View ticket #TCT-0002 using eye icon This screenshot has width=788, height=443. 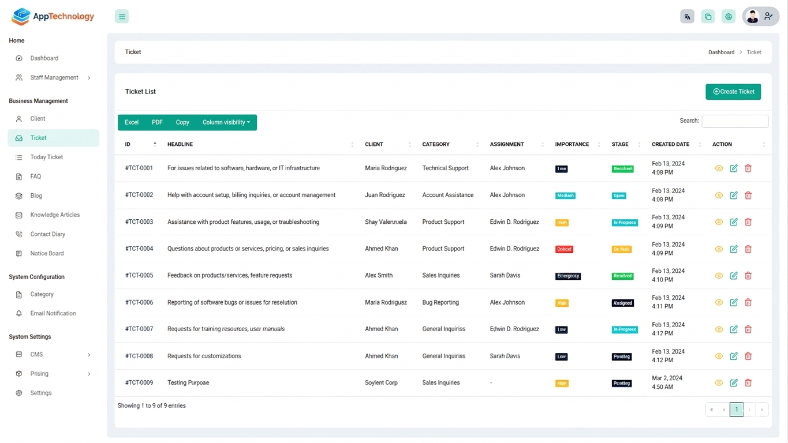coord(719,196)
